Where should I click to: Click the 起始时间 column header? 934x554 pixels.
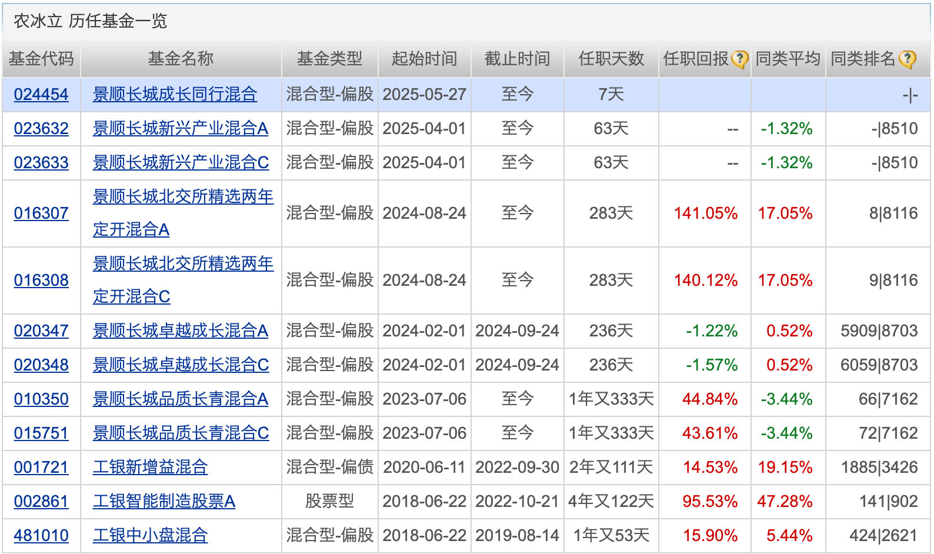(424, 59)
